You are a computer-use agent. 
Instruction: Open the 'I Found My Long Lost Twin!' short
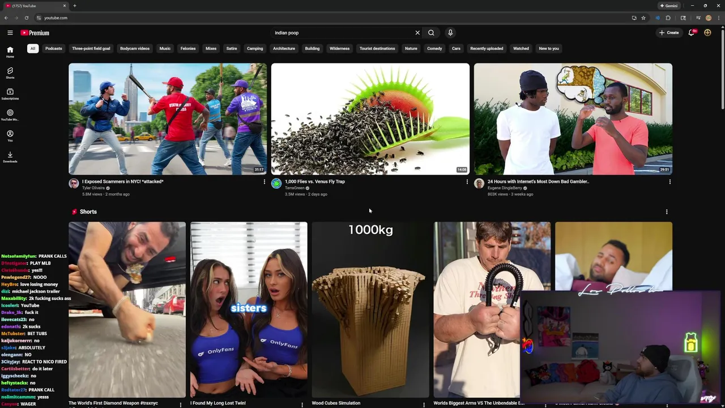[249, 310]
